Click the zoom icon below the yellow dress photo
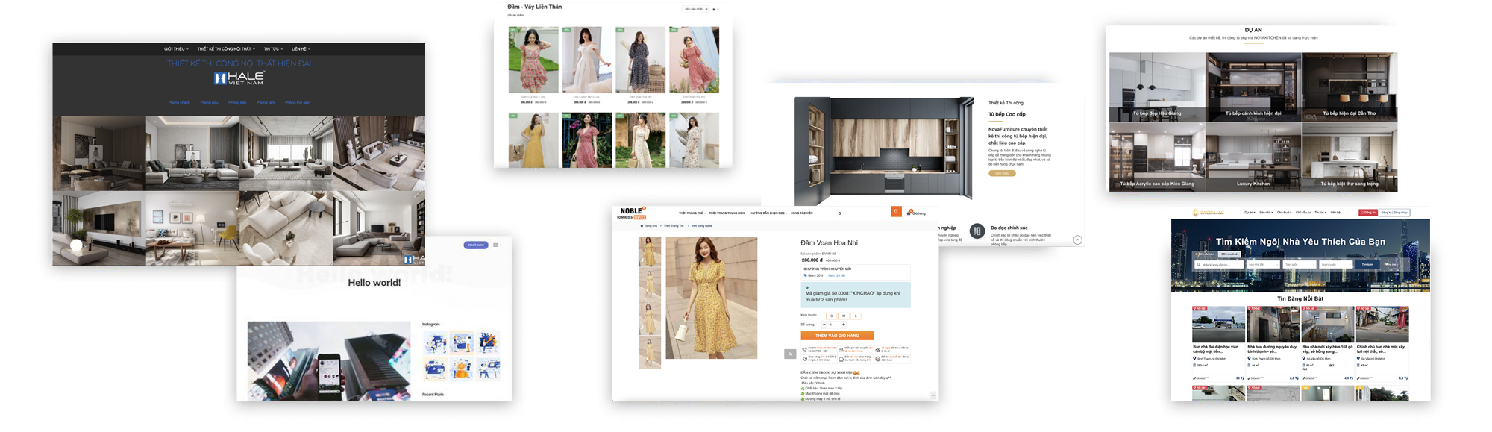 [790, 354]
